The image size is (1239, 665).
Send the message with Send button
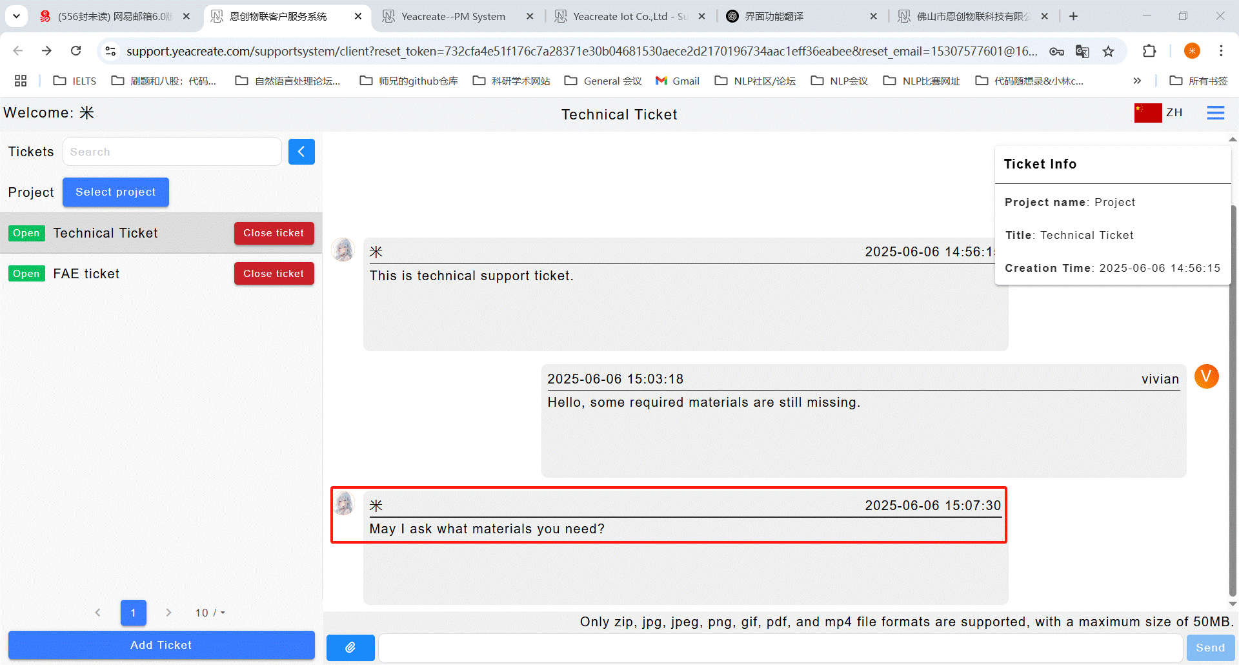coord(1210,648)
